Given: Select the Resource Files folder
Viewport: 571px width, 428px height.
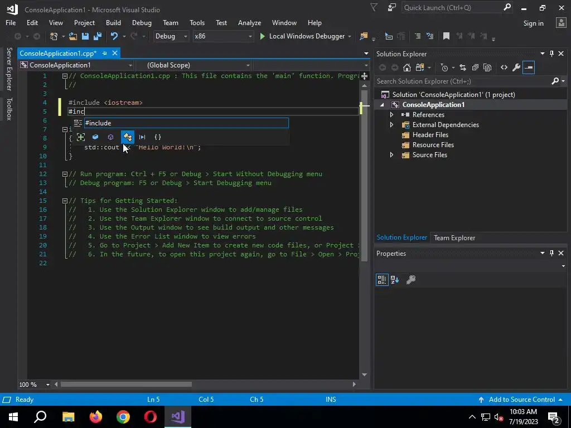Looking at the screenshot, I should [x=433, y=145].
